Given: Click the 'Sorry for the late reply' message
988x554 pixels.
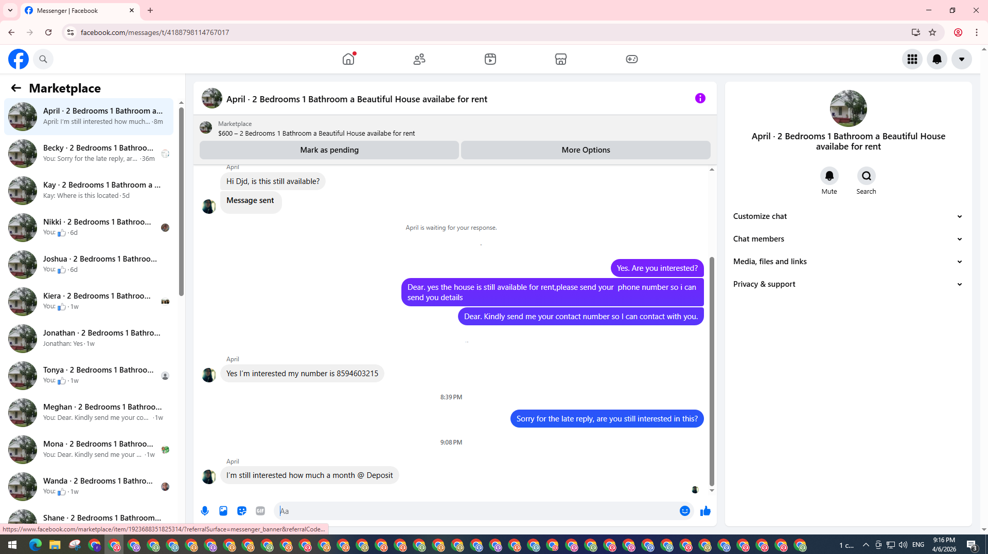Looking at the screenshot, I should coord(607,419).
